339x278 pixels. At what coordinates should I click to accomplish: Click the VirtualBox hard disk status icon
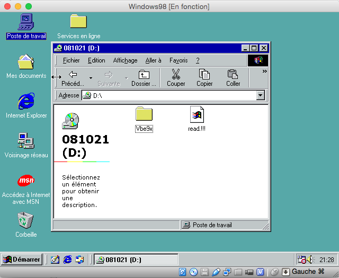(182, 272)
